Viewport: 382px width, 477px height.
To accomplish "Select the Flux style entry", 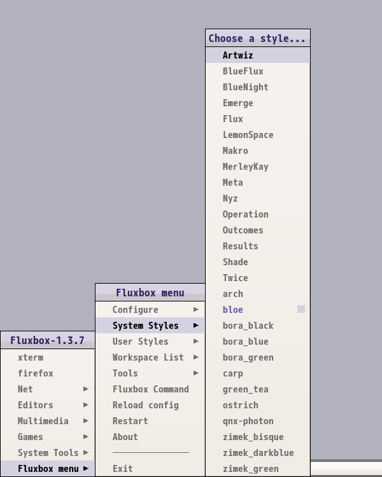I will 258,119.
